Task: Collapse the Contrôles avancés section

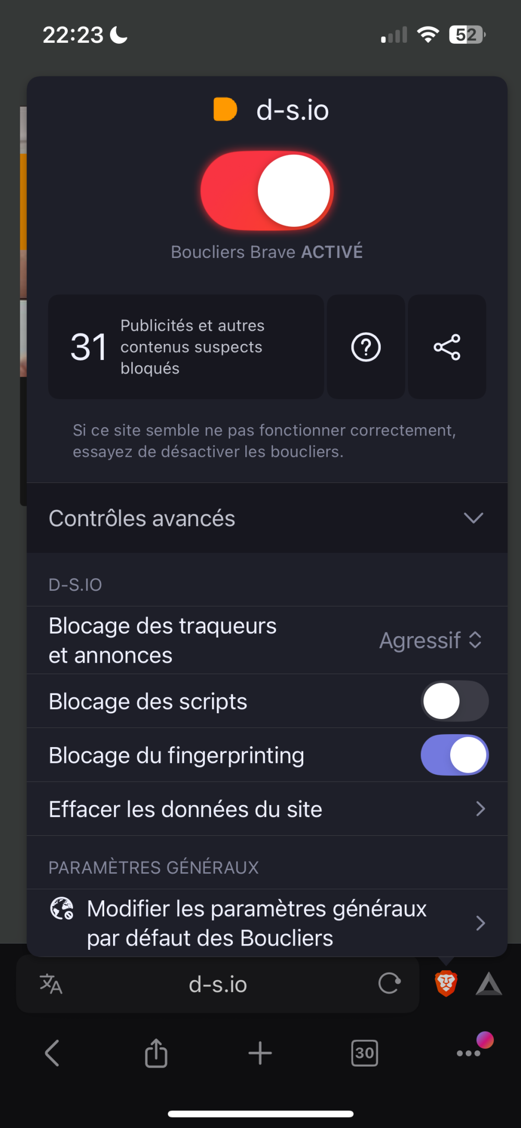Action: [267, 518]
